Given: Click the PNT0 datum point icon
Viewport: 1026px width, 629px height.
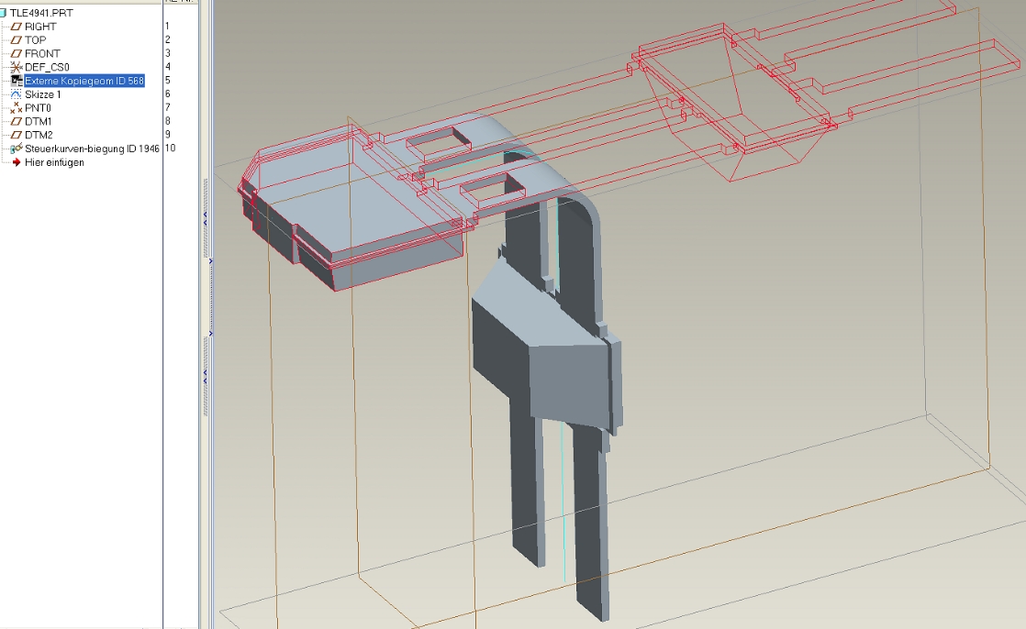Looking at the screenshot, I should tap(17, 108).
